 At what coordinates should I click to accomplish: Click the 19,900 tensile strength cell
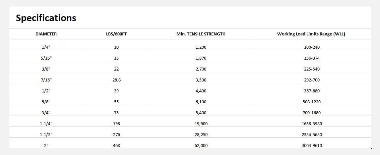[x=201, y=124]
